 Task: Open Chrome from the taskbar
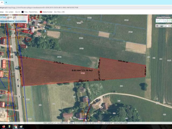(15, 127)
